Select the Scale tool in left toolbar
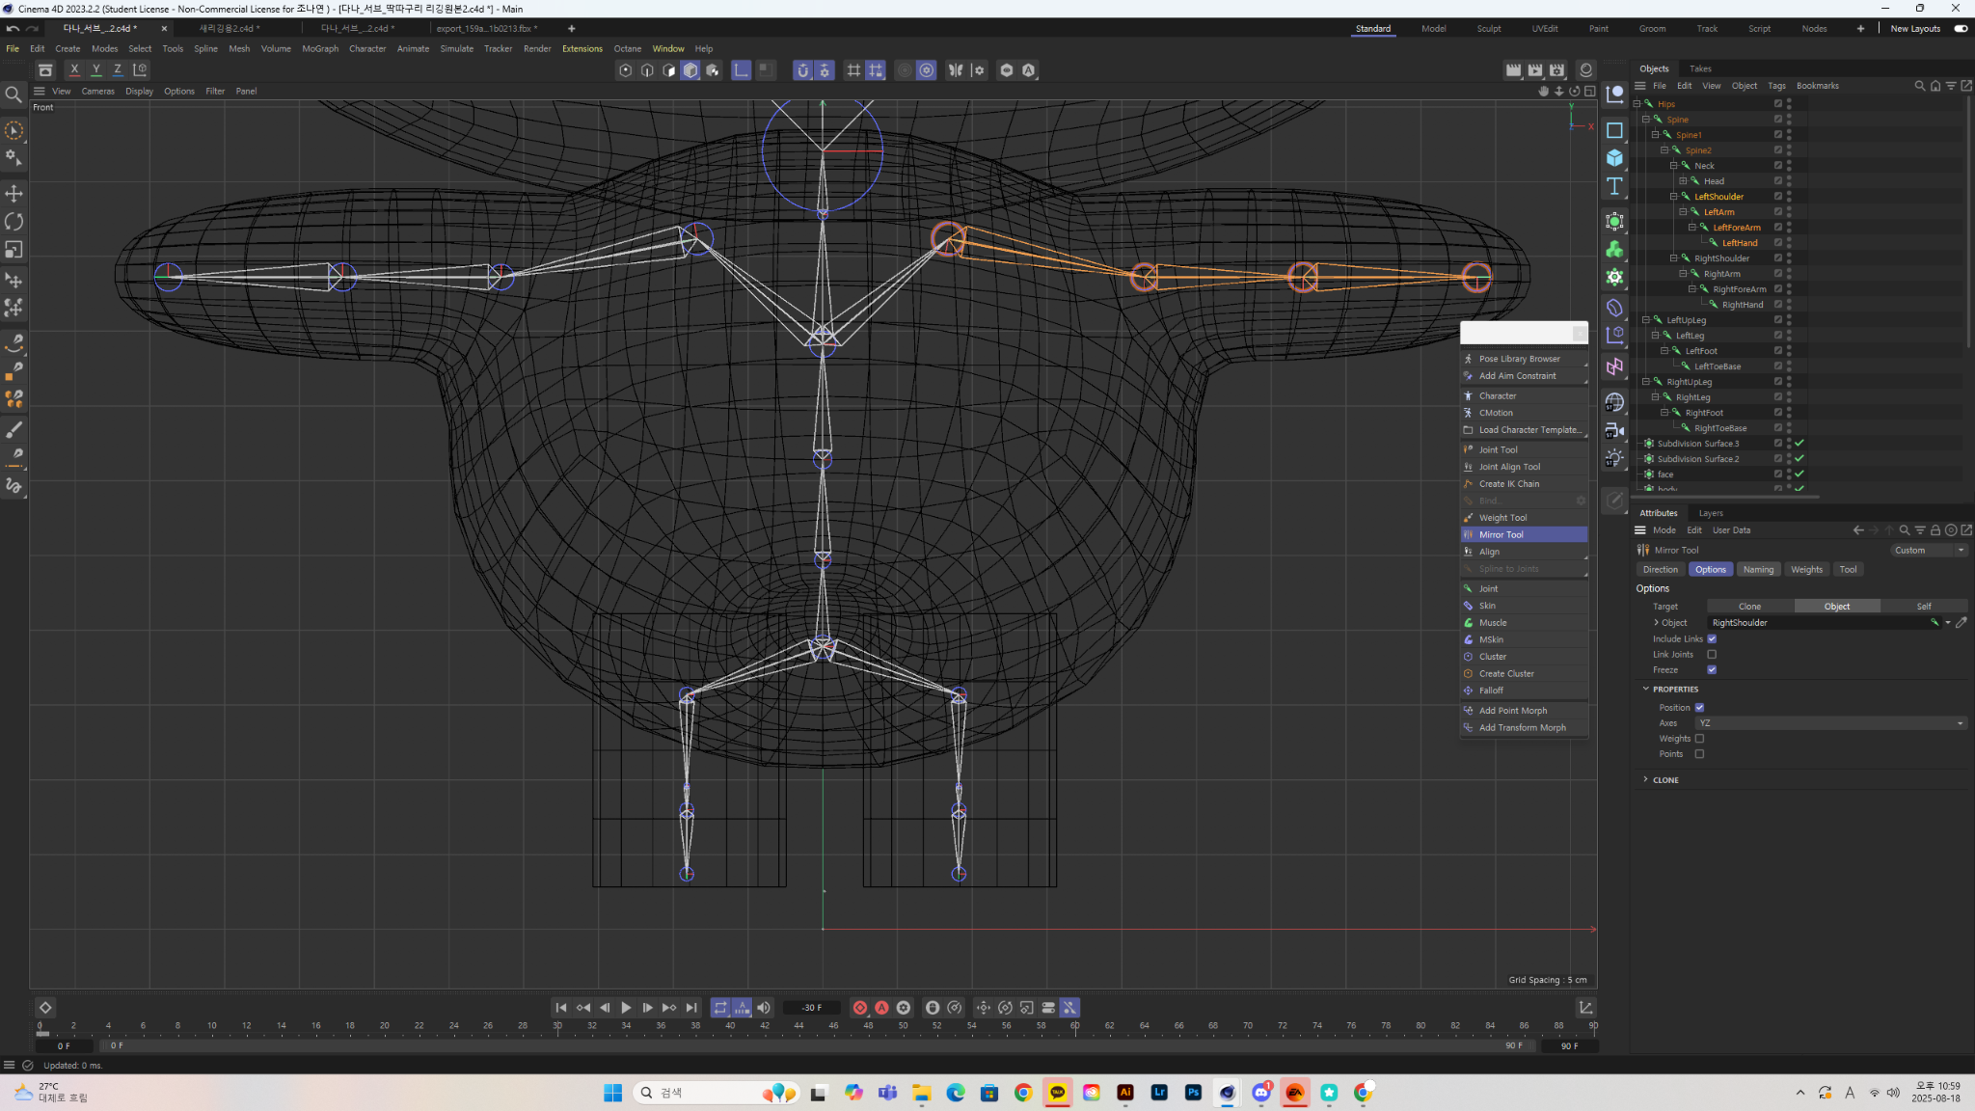The width and height of the screenshot is (1975, 1111). [14, 250]
